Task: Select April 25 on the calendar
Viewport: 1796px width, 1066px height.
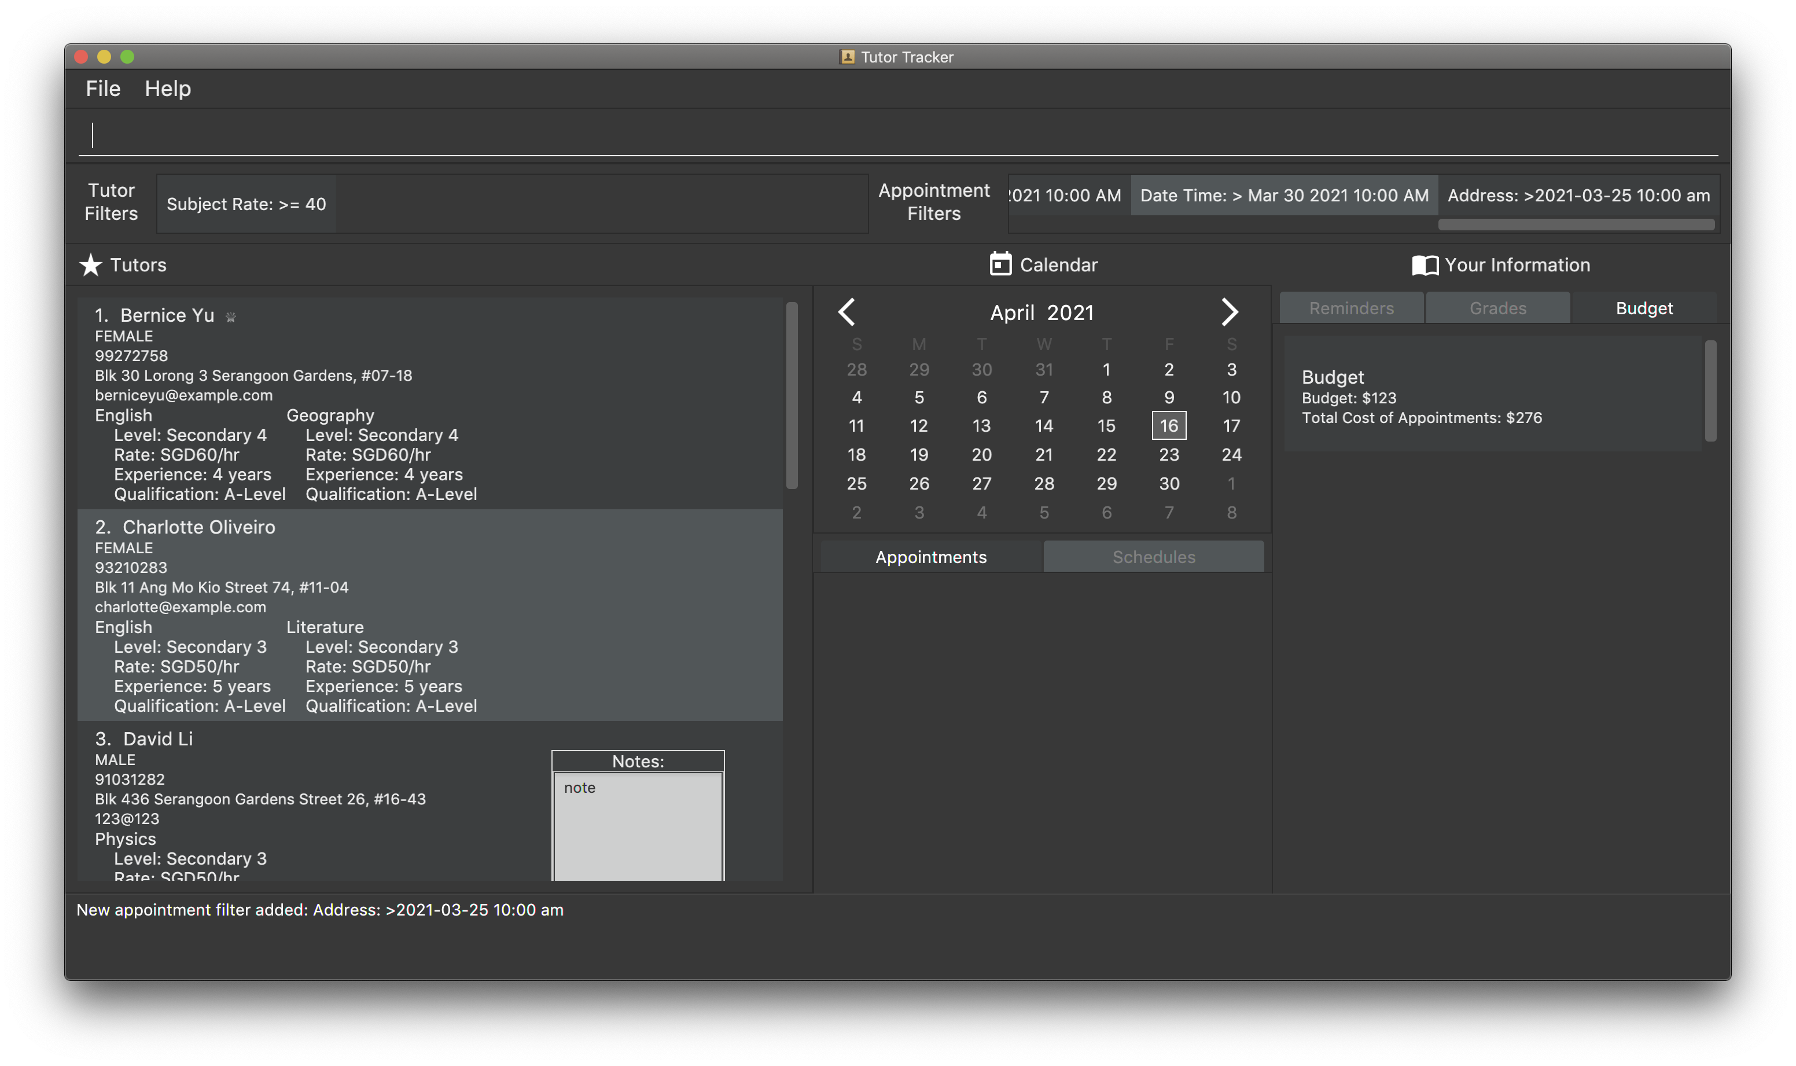Action: pos(856,483)
